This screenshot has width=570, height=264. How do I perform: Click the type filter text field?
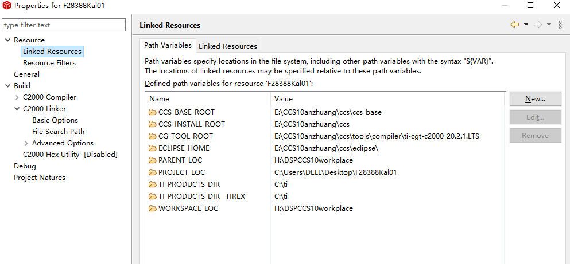click(x=63, y=25)
